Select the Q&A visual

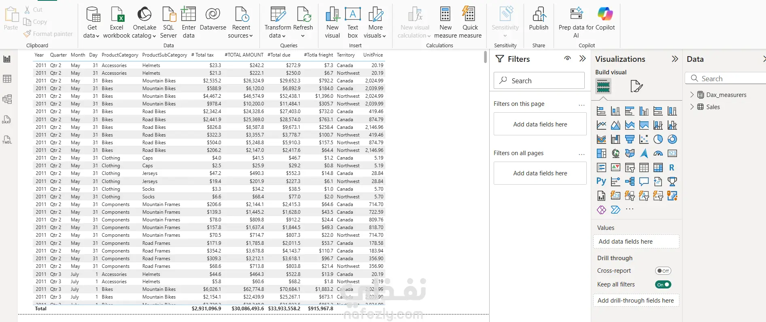(x=644, y=181)
